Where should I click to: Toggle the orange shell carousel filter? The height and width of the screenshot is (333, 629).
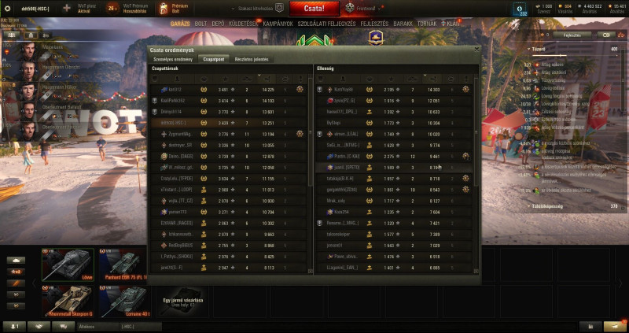click(16, 283)
